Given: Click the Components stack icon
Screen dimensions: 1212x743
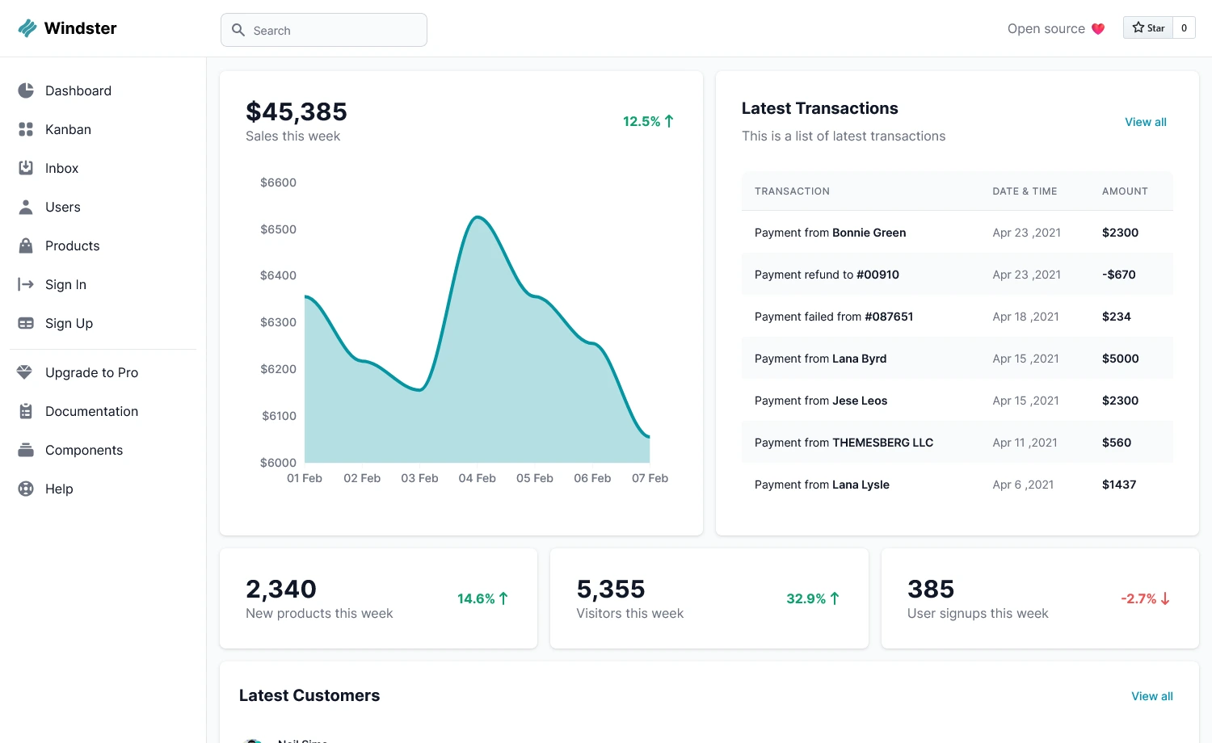Looking at the screenshot, I should 26,450.
